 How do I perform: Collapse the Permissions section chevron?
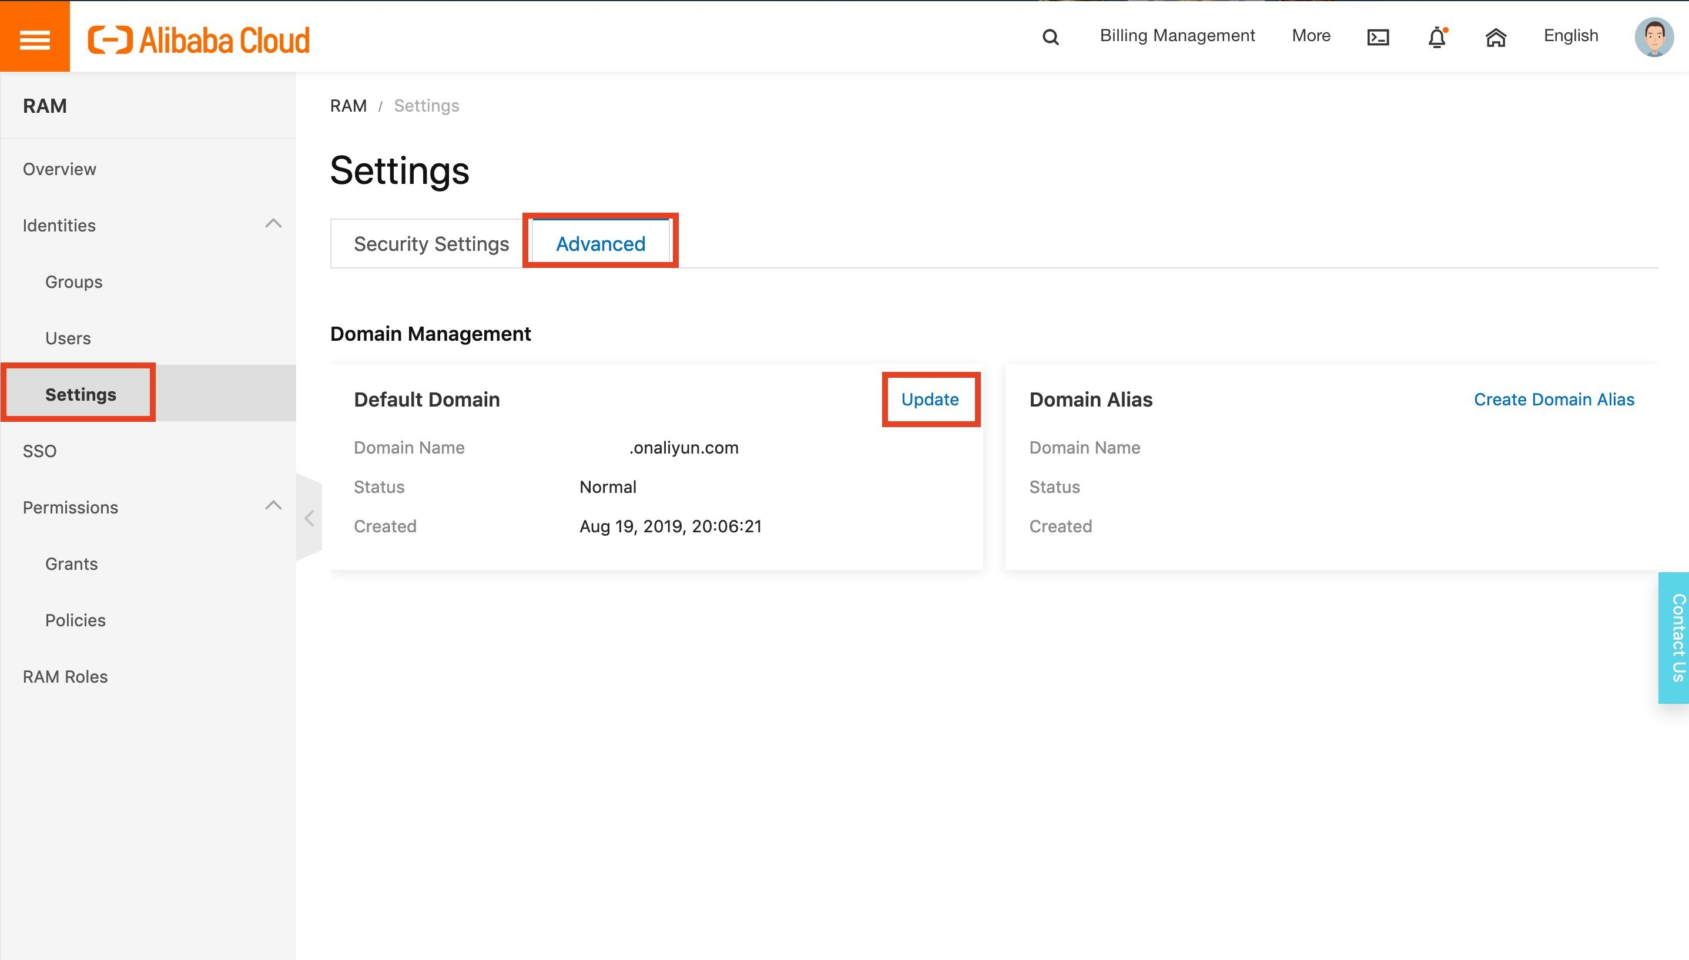[x=273, y=506]
